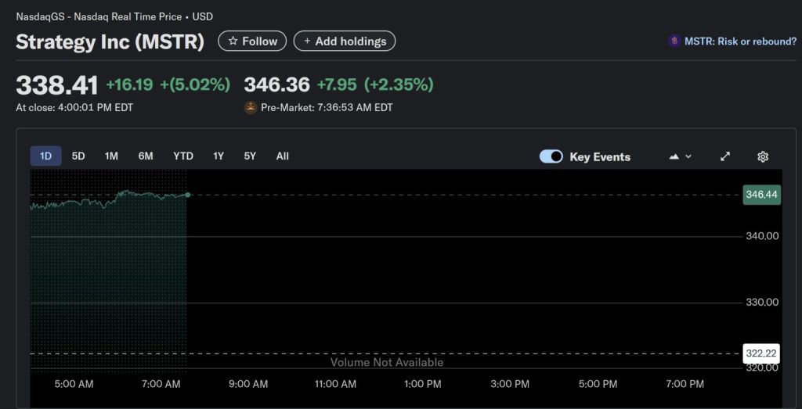Toggle the Key Events switch
The height and width of the screenshot is (409, 802).
(551, 156)
